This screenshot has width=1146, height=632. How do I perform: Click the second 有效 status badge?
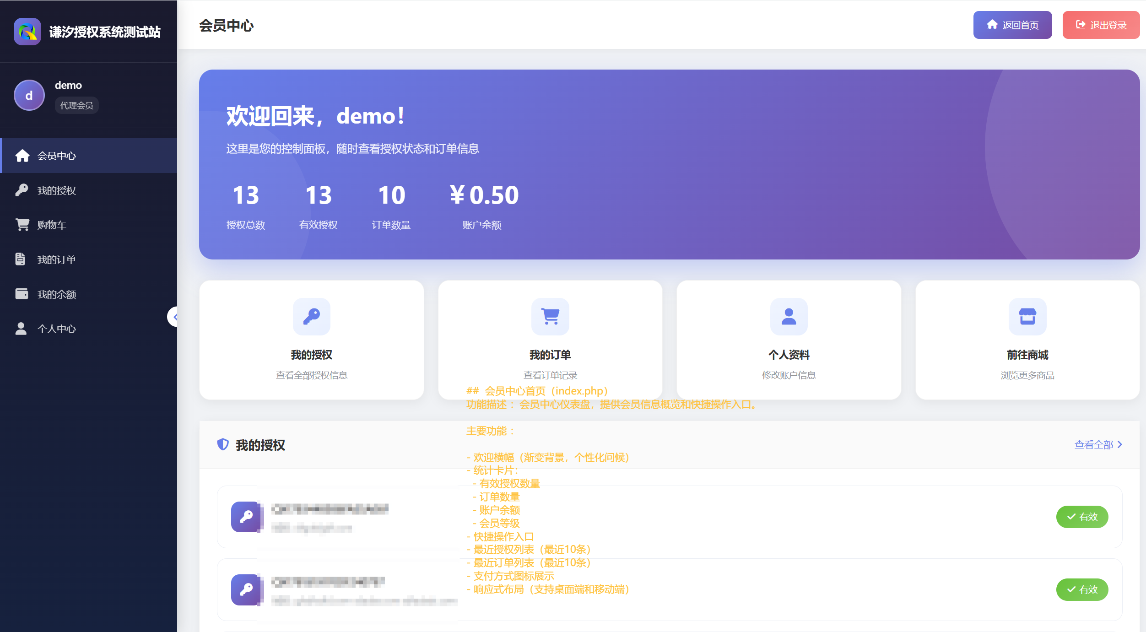[x=1082, y=589]
